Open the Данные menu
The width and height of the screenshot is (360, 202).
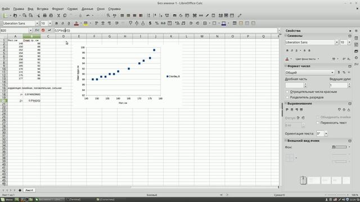click(x=87, y=9)
